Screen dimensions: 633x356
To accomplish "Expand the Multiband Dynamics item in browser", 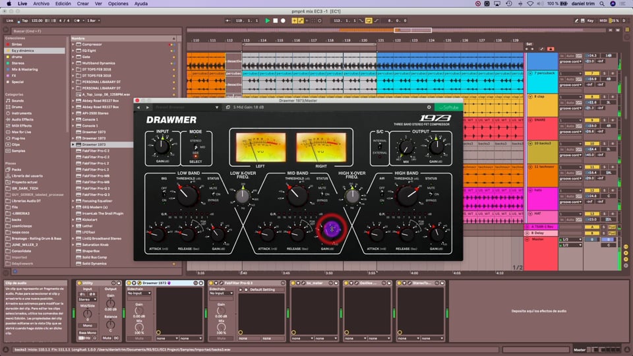I will [73, 63].
